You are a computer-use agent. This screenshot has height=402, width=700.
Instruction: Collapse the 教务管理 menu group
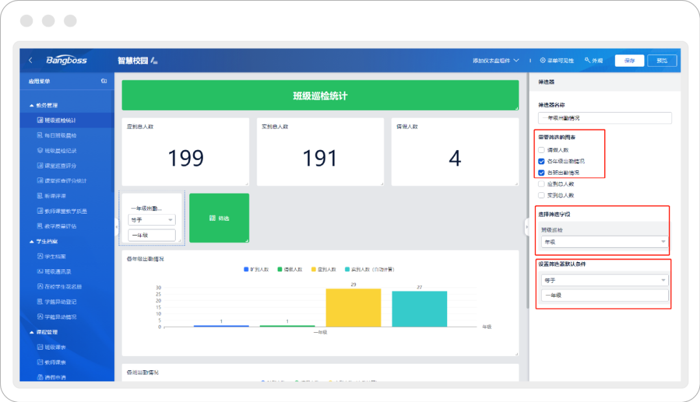32,106
